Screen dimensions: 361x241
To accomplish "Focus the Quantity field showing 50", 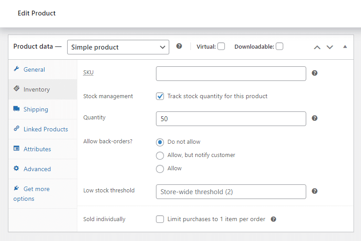I will (231, 119).
